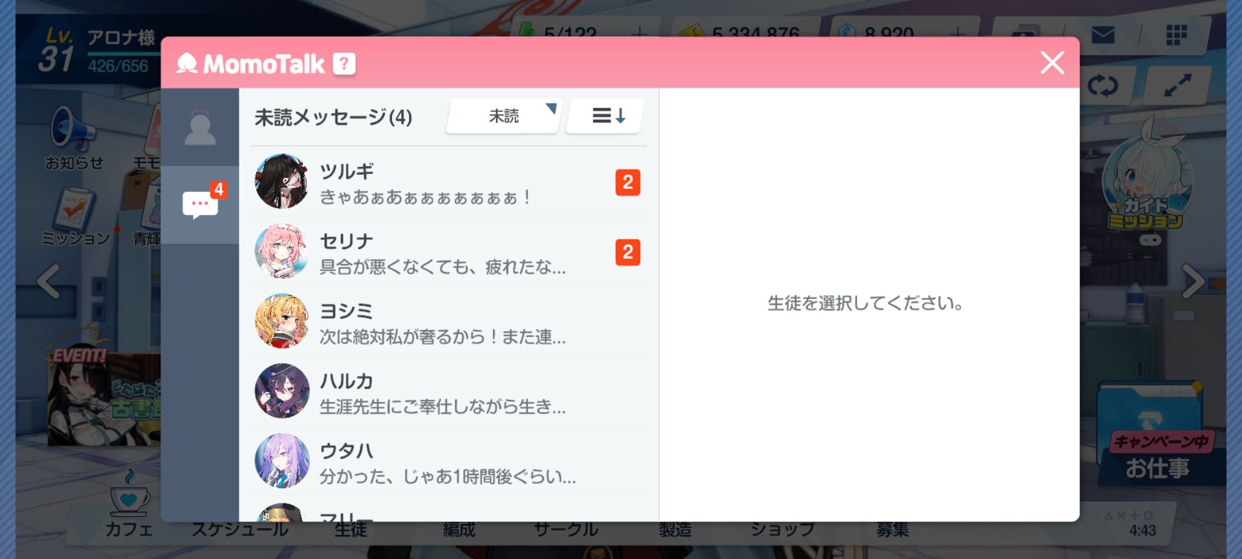Click the refresh arrows icon
1242x559 pixels.
(1102, 85)
